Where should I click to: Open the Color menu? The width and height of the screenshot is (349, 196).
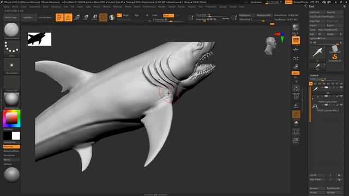(23, 7)
